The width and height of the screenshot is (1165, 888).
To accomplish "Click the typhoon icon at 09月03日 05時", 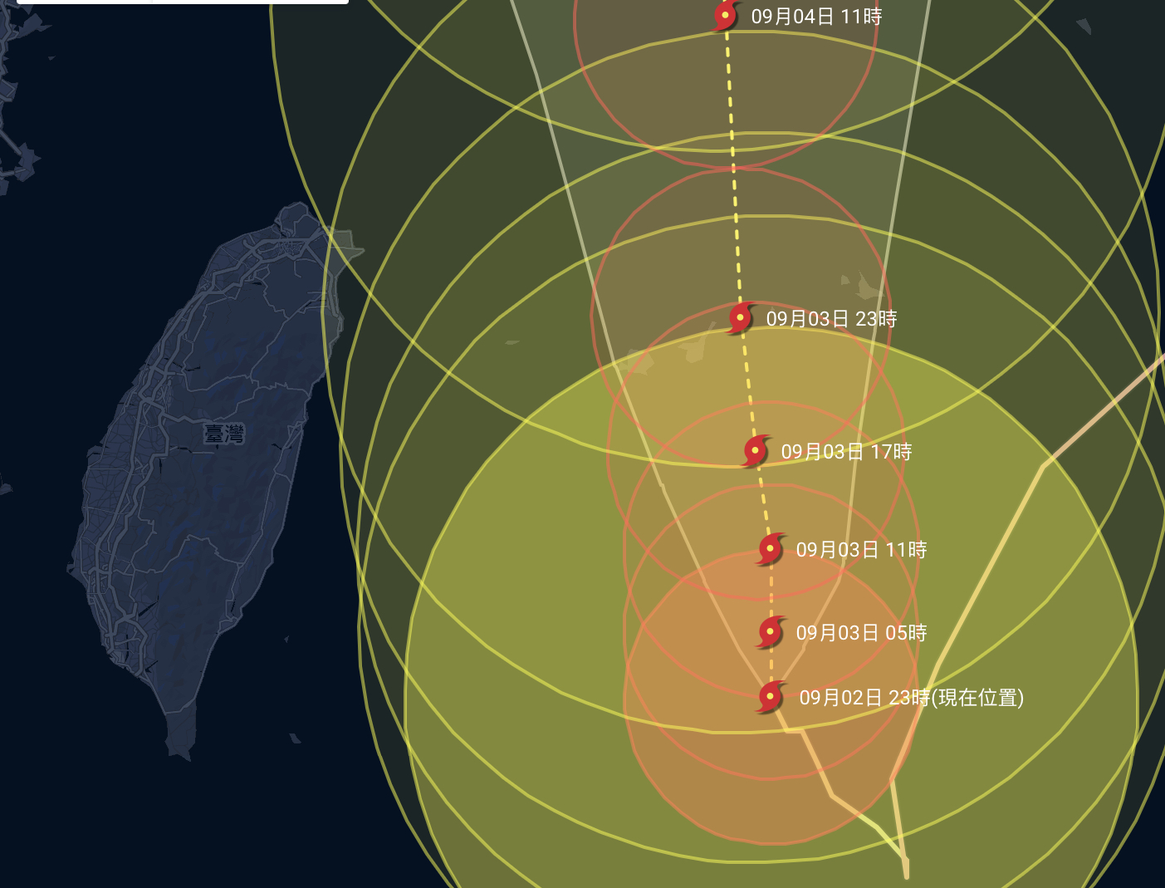I will [771, 632].
